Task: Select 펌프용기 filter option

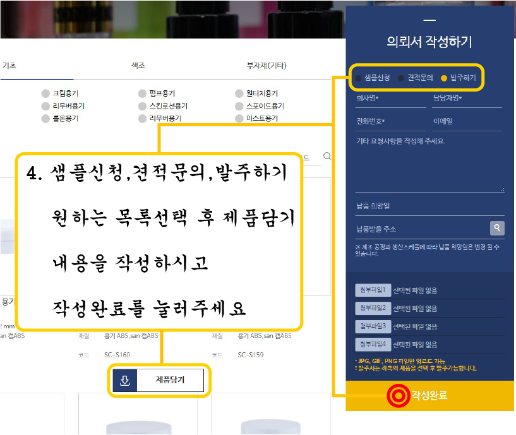Action: tap(157, 93)
